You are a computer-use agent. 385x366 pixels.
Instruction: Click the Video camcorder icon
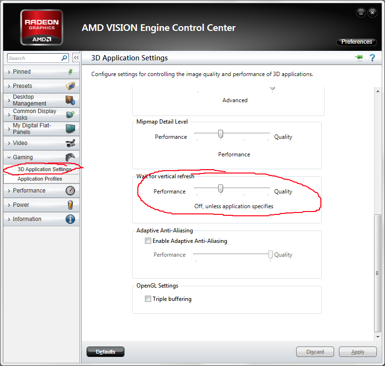pos(70,143)
